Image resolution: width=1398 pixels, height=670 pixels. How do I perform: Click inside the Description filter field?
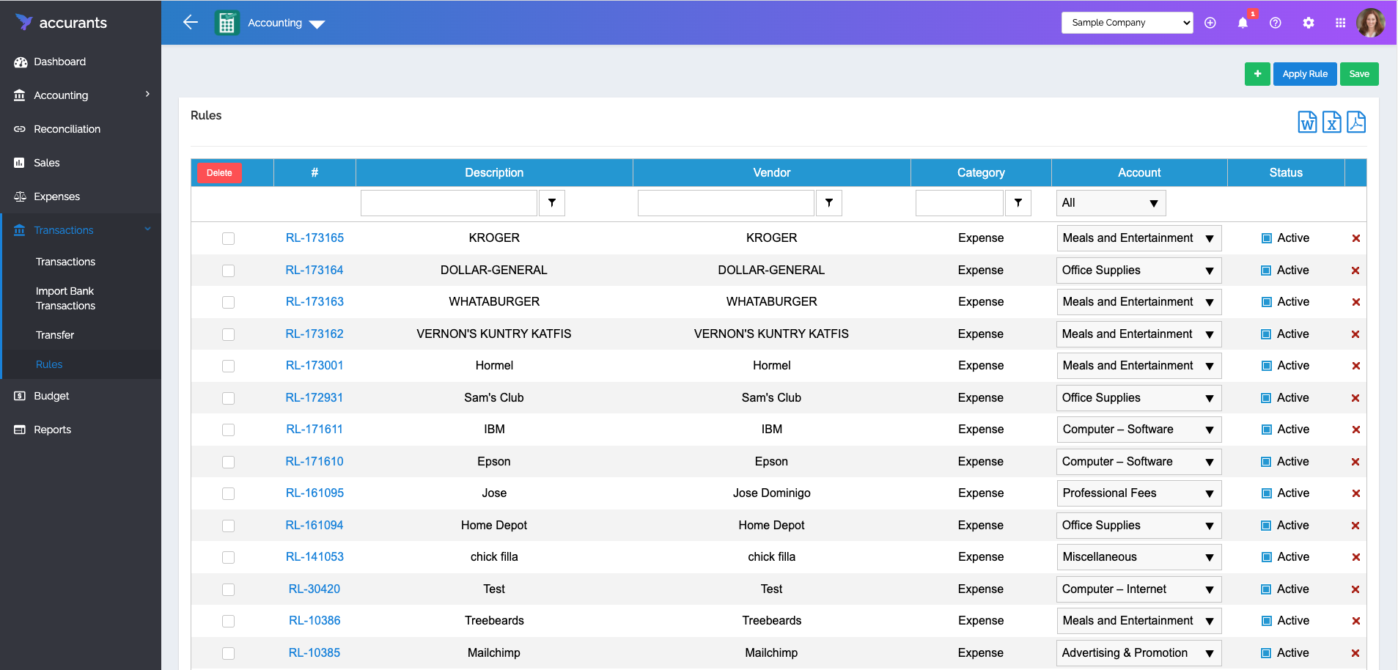(x=448, y=202)
